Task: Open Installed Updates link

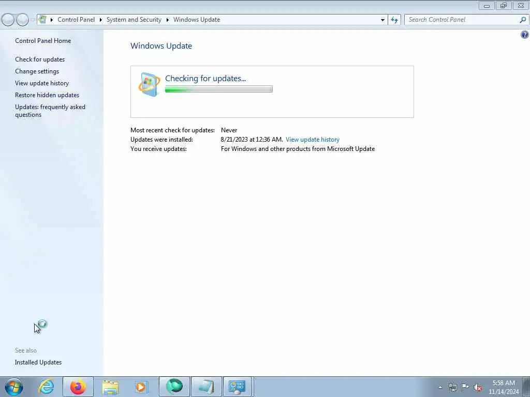Action: [38, 362]
